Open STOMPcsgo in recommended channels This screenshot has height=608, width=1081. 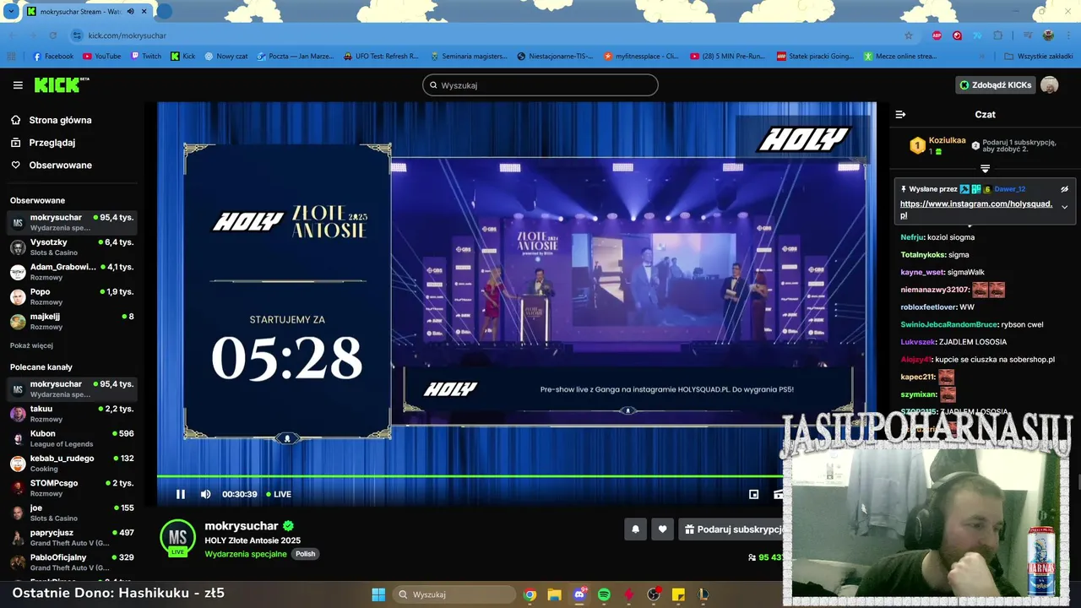pyautogui.click(x=71, y=487)
